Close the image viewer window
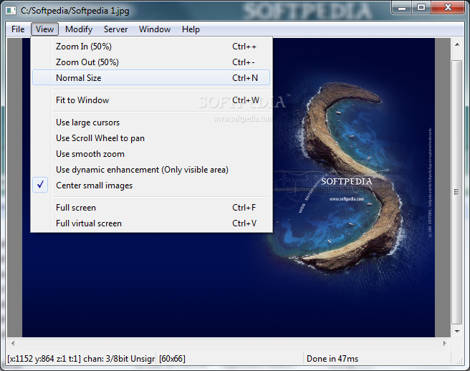This screenshot has height=371, width=470. pos(448,8)
